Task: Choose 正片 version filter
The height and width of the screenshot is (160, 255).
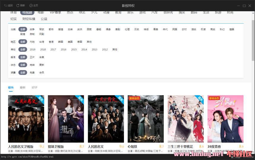Action: (x=32, y=57)
